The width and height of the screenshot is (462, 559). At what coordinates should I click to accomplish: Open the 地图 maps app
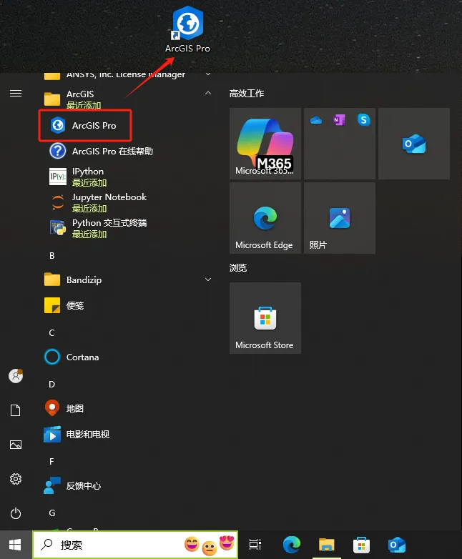tap(64, 408)
